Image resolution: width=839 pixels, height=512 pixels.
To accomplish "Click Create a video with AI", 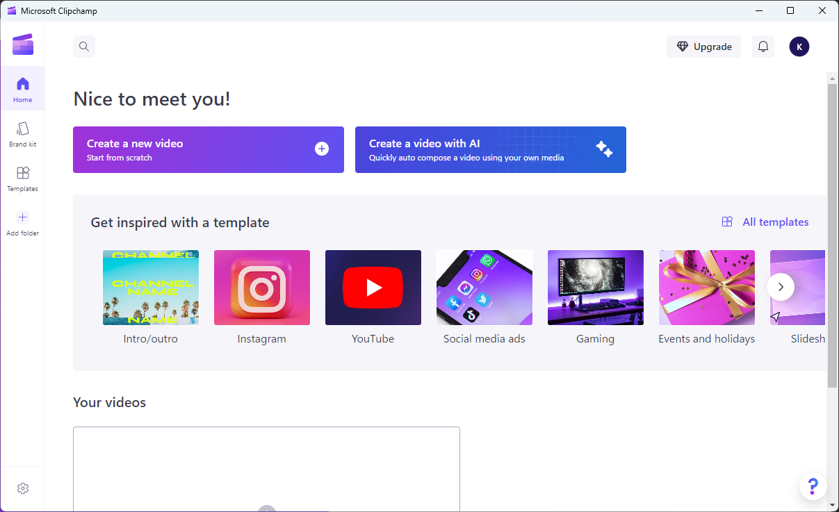I will coord(491,149).
